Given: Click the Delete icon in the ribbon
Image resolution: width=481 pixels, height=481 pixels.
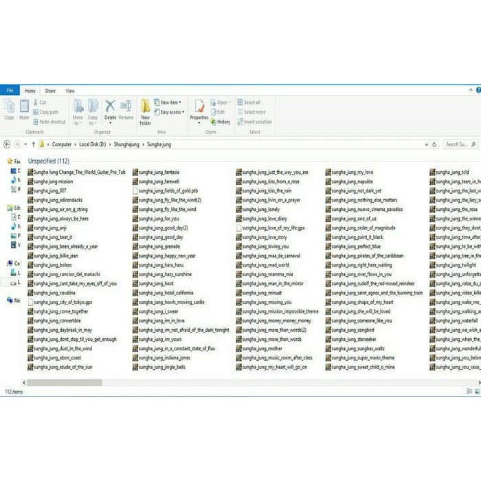Looking at the screenshot, I should coord(110,109).
